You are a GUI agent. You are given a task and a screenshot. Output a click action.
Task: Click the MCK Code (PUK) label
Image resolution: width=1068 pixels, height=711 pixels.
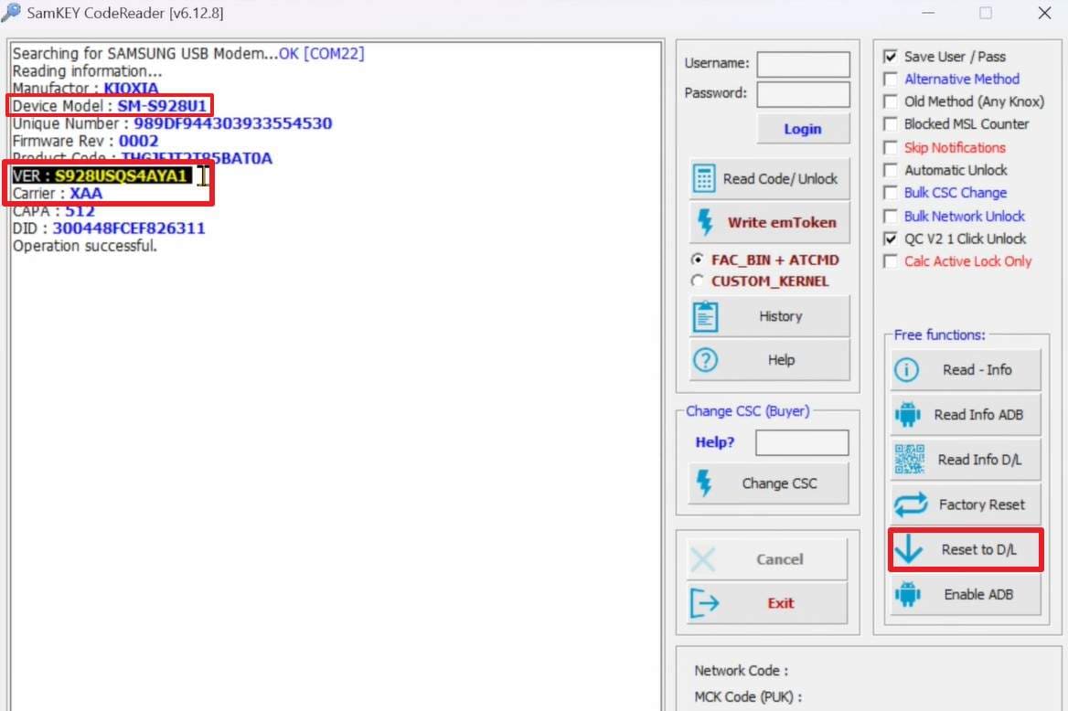pyautogui.click(x=748, y=696)
